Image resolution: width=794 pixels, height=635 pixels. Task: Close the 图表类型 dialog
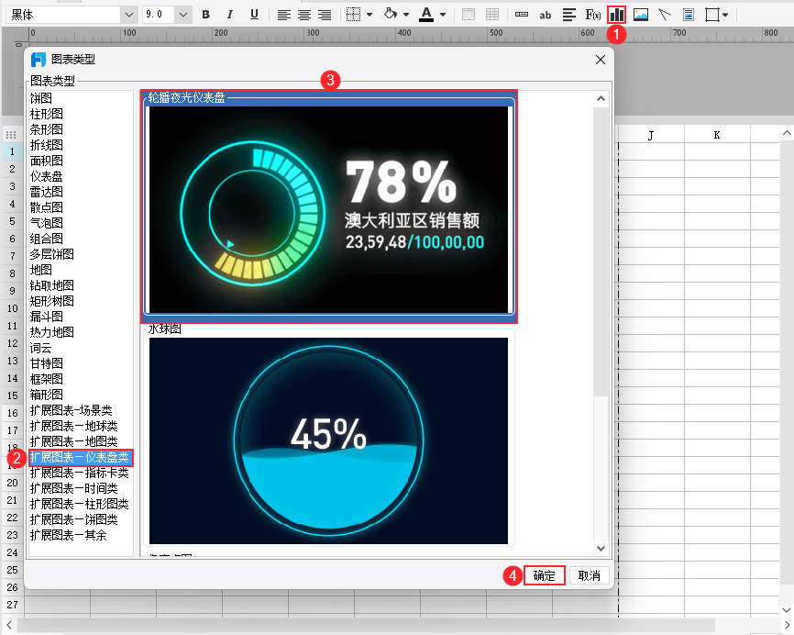pyautogui.click(x=601, y=60)
